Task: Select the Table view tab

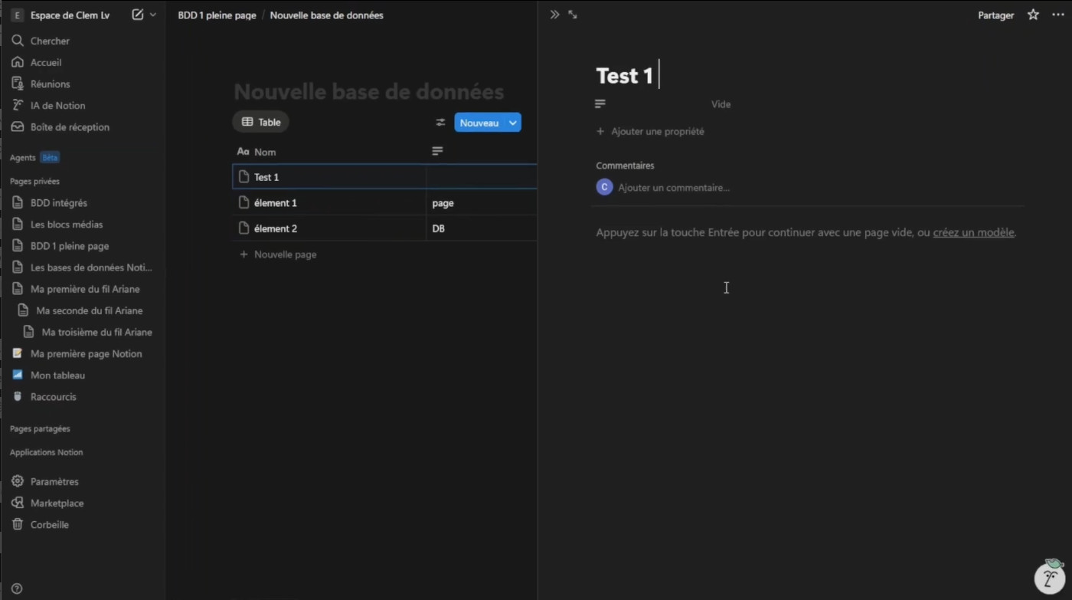Action: coord(261,122)
